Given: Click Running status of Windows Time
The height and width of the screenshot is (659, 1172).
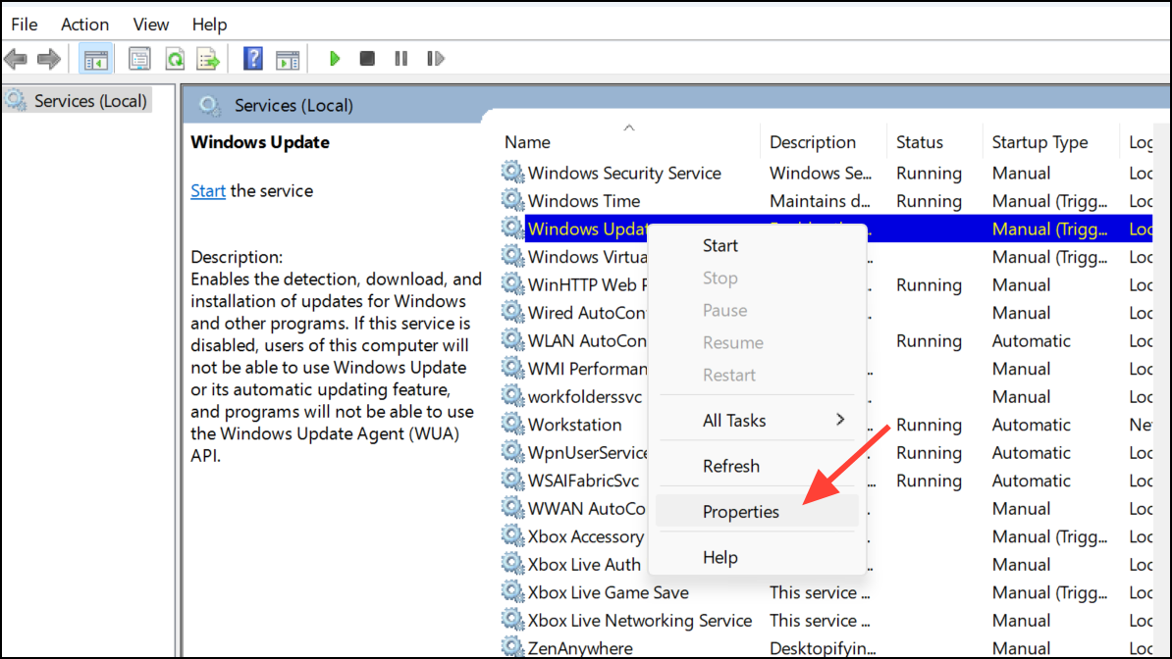Looking at the screenshot, I should tap(929, 200).
